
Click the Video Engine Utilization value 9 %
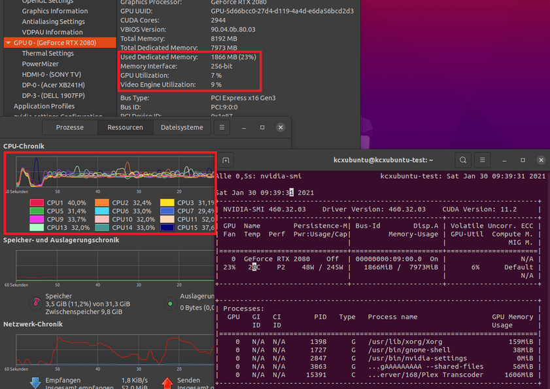click(x=216, y=84)
